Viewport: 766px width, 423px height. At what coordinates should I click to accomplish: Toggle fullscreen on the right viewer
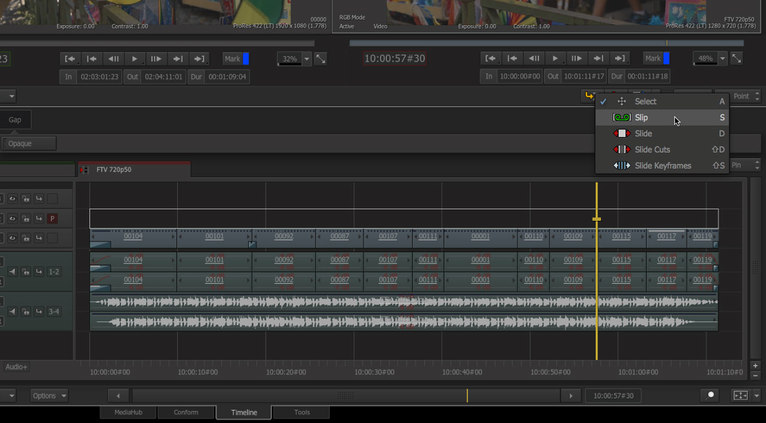[x=737, y=59]
